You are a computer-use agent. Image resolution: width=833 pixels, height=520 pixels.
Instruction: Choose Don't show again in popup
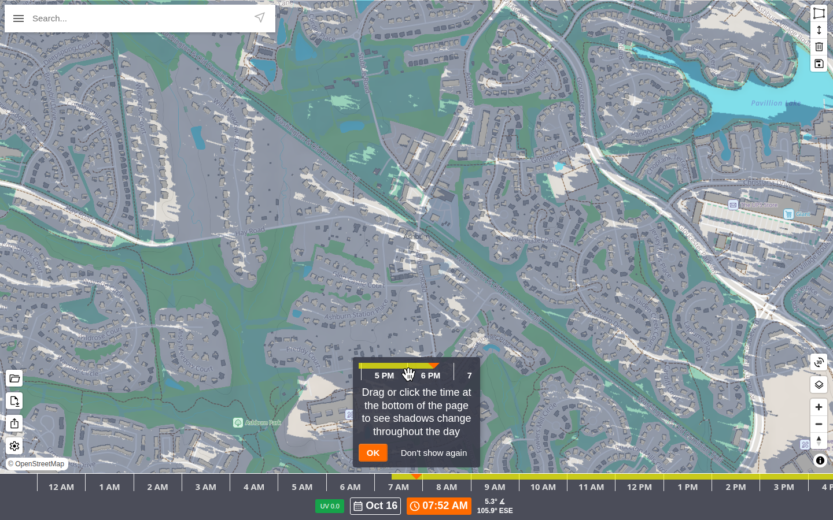click(x=434, y=453)
